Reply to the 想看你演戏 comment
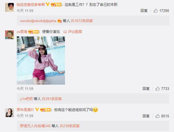The height and width of the screenshot is (132, 174). [146, 89]
